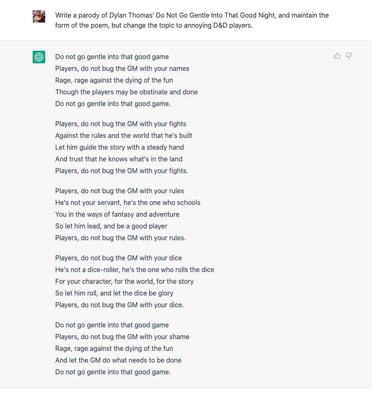Click the ChatGPT logo avatar

(39, 57)
